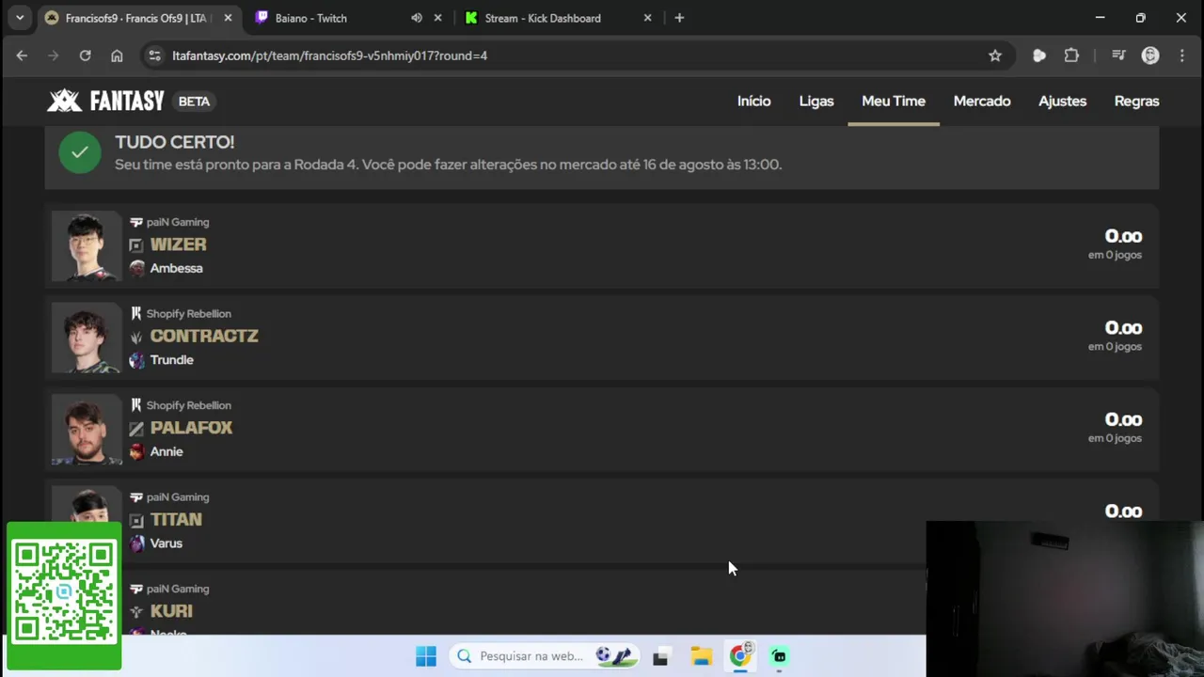Go forward to the next page
This screenshot has width=1204, height=677.
tap(54, 55)
